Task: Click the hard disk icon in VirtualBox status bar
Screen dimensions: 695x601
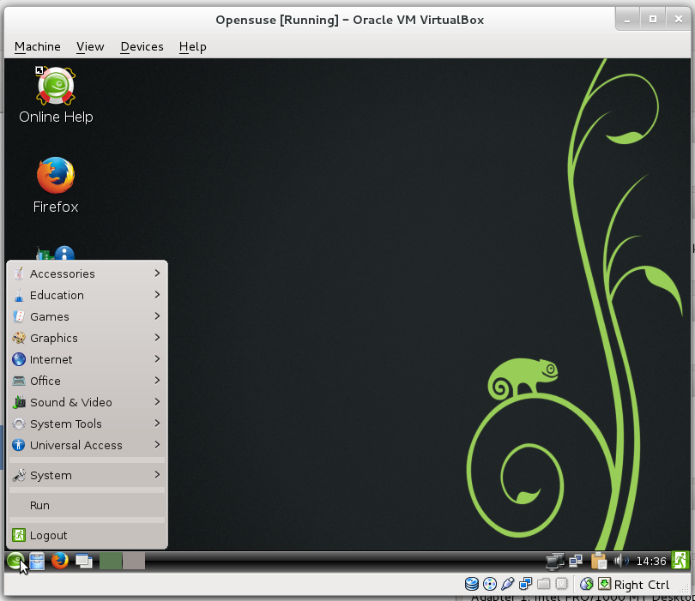Action: [472, 583]
